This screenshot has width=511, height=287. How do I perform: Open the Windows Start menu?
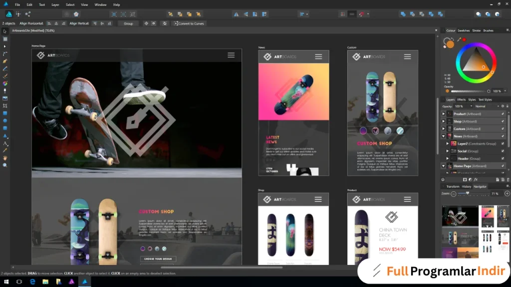coord(6,282)
